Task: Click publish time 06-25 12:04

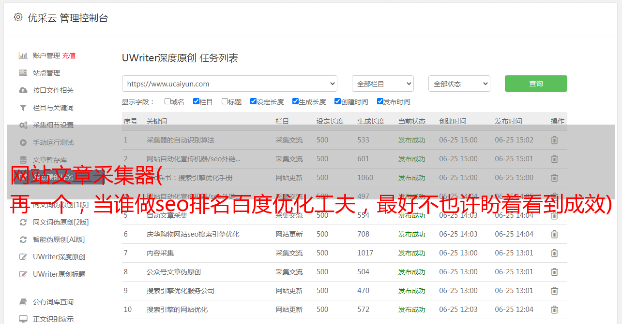Action: point(514,310)
